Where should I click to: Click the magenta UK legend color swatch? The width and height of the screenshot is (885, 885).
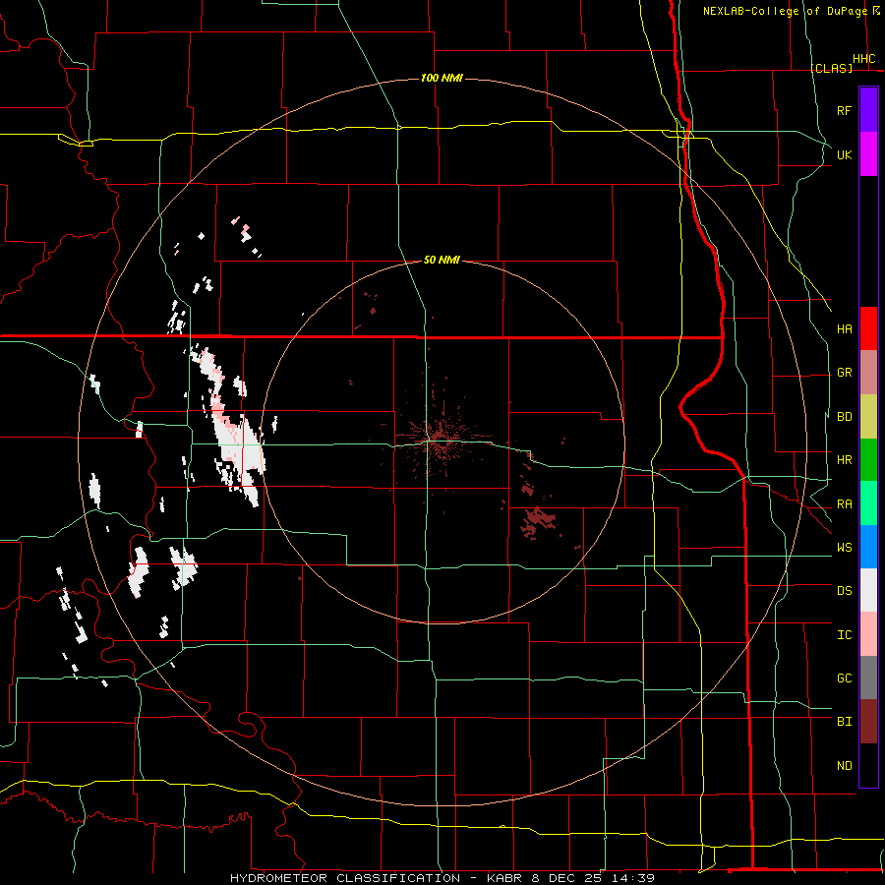pyautogui.click(x=868, y=154)
